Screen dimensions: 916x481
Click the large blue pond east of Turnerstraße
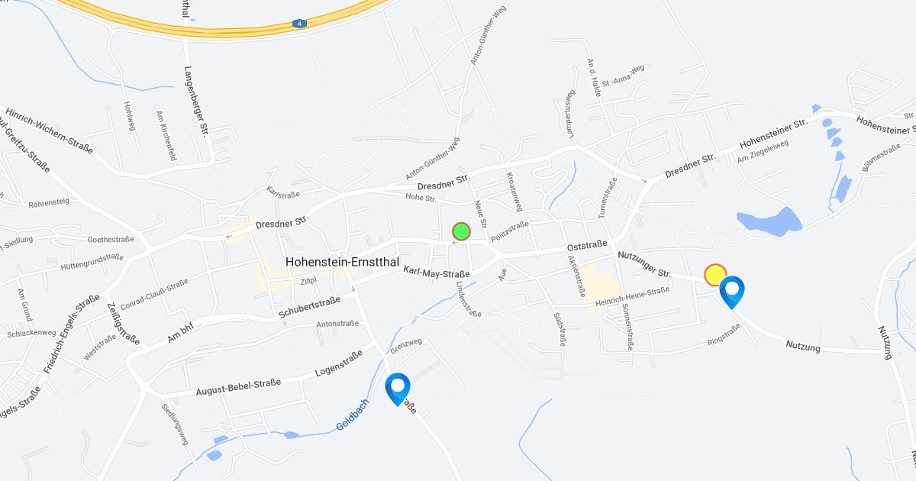[x=769, y=221]
